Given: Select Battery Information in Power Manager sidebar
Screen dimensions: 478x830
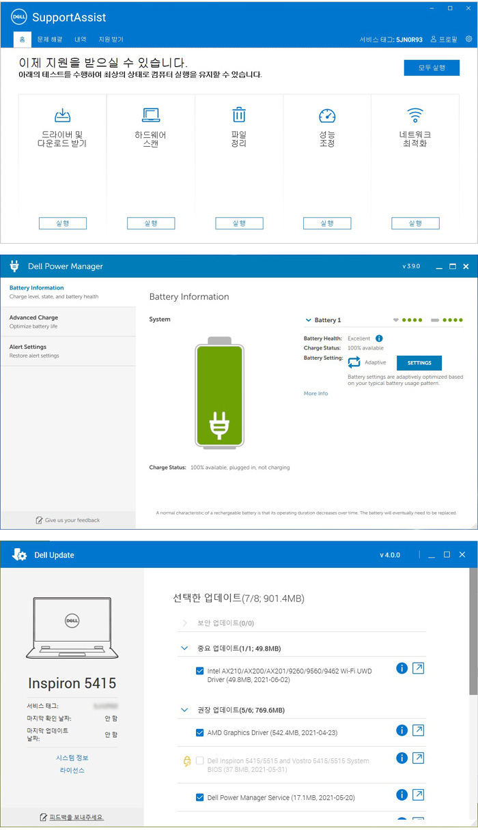Looking at the screenshot, I should (x=68, y=292).
